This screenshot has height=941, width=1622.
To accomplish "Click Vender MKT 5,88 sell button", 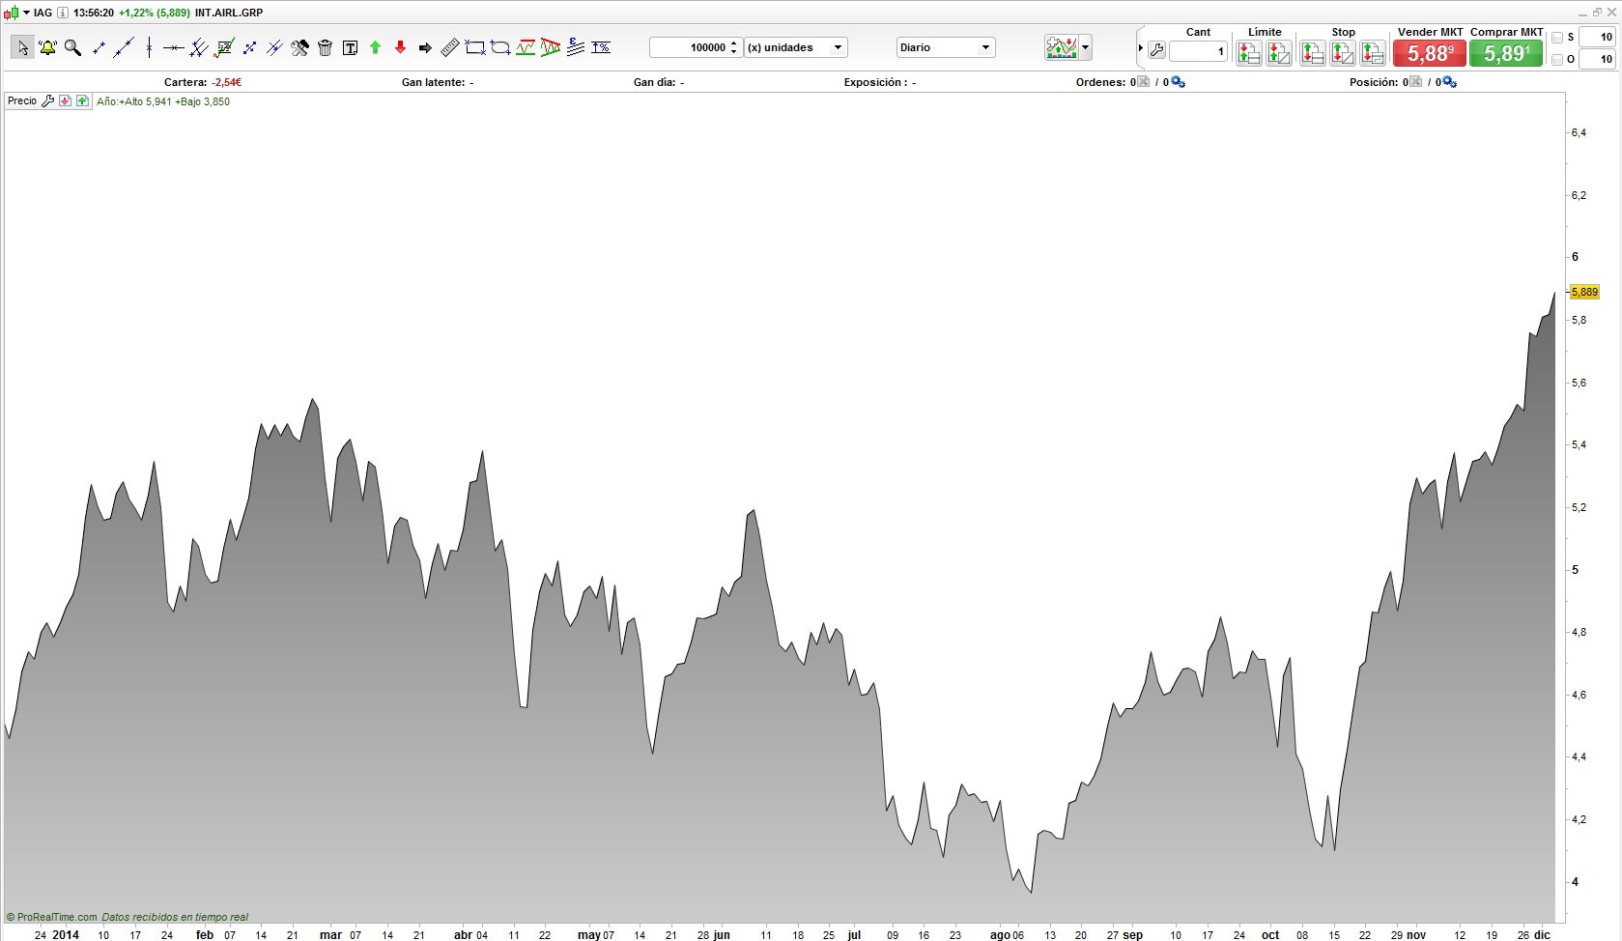I will [1430, 53].
